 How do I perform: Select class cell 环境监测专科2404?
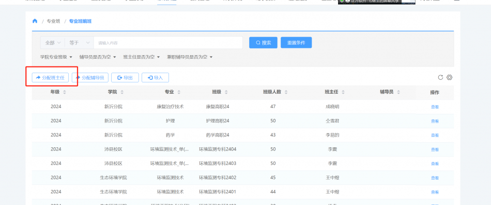pyautogui.click(x=218, y=149)
